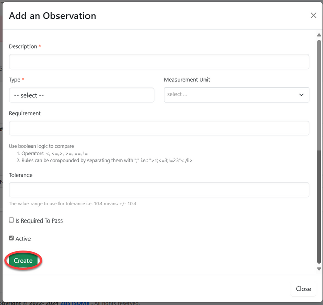Screen dimensions: 323x305
Task: Uncheck the Active checkbox
Action: click(x=12, y=238)
